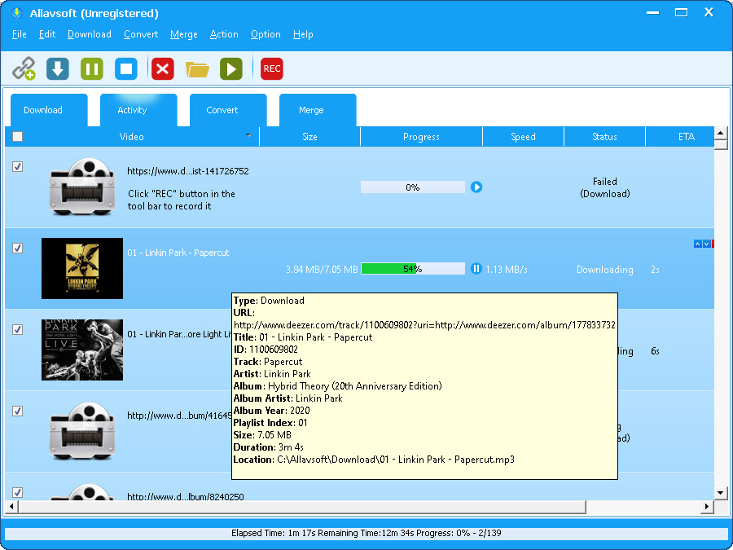Delete tasks with the red X icon
This screenshot has width=733, height=550.
pos(163,68)
